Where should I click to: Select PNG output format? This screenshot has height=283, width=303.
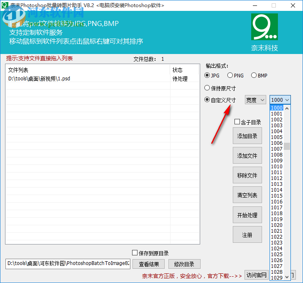coord(235,75)
